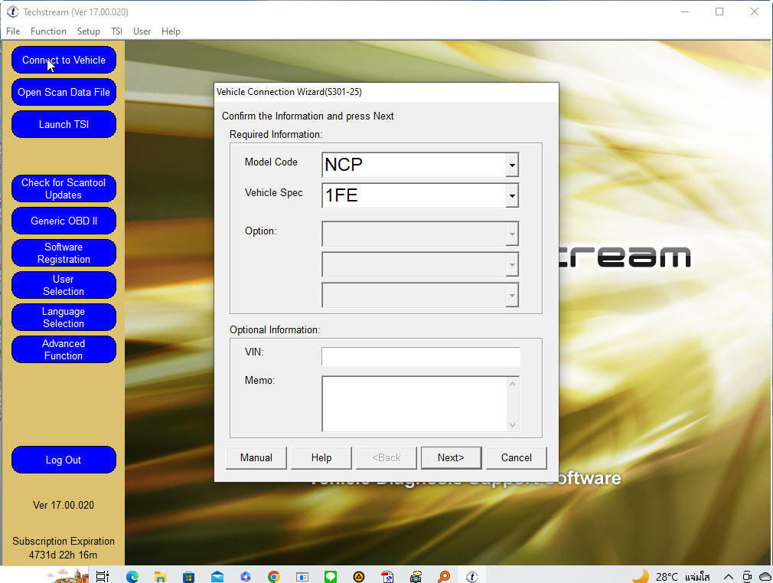Viewport: 773px width, 583px height.
Task: Open the LINE app from the taskbar
Action: (331, 576)
